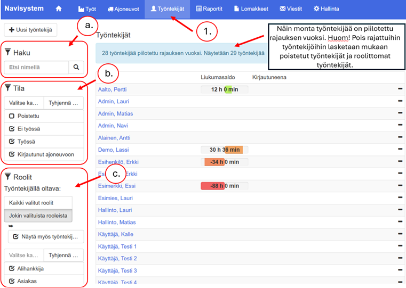The width and height of the screenshot is (406, 288).
Task: Click the Etsi nimellä search field
Action: pos(36,68)
